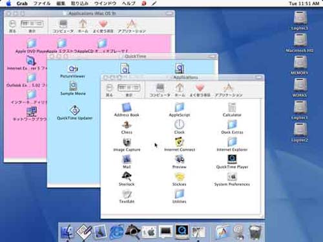Open the ヘルプ menu

point(129,3)
